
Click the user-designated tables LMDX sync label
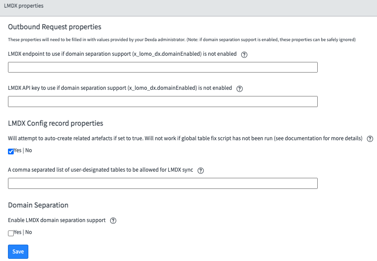tap(100, 170)
